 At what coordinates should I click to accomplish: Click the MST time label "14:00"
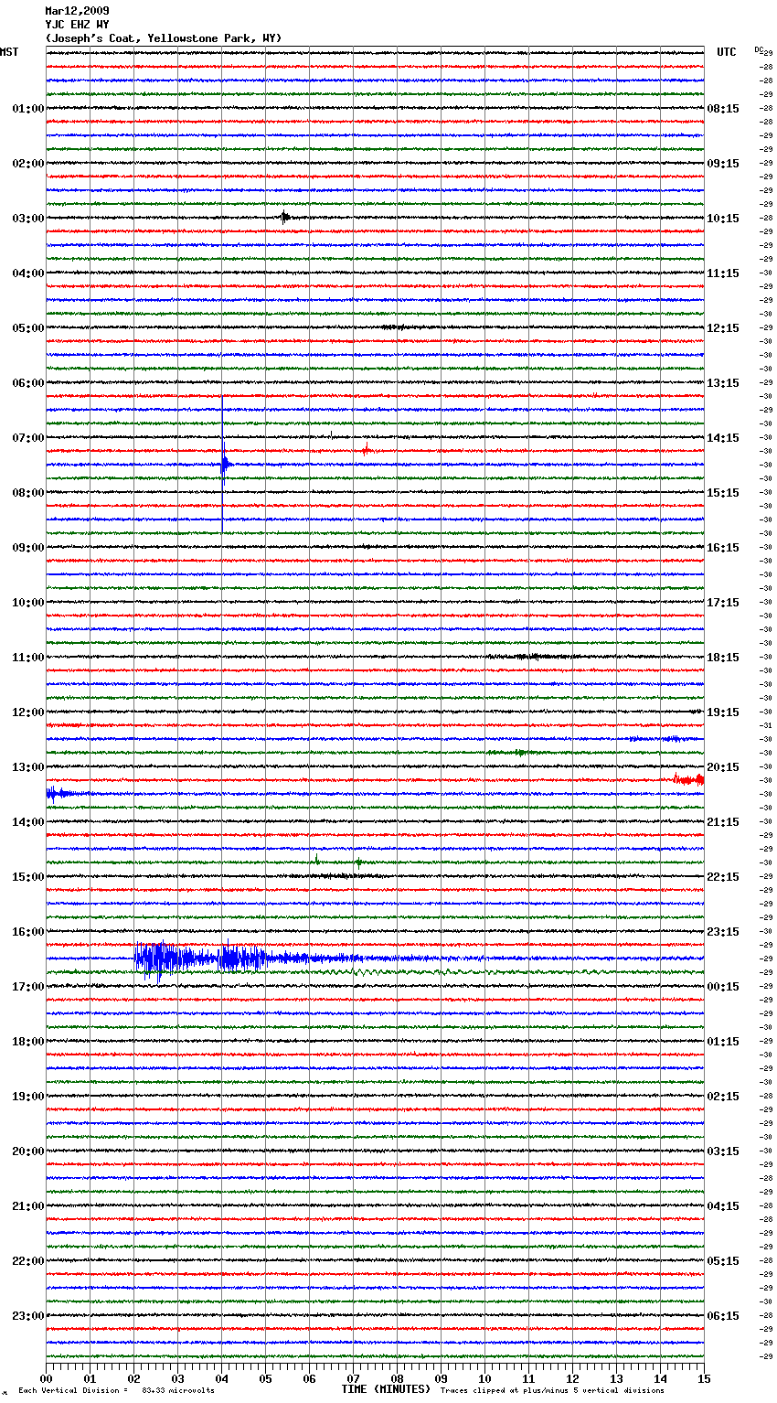click(x=28, y=822)
